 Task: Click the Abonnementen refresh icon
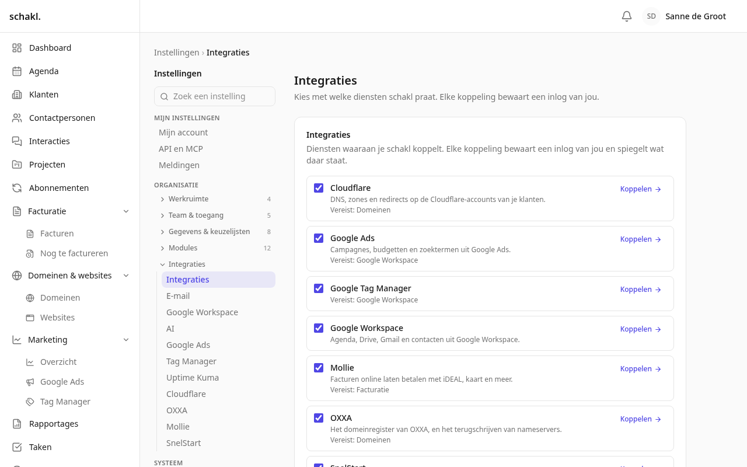[x=17, y=188]
